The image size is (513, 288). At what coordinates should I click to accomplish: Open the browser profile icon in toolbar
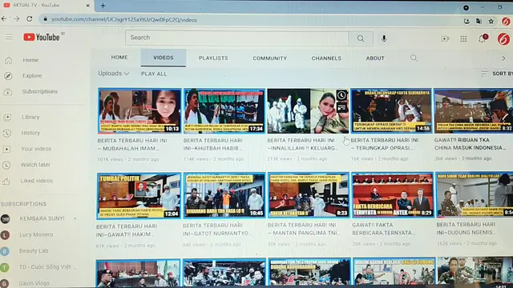point(506,22)
